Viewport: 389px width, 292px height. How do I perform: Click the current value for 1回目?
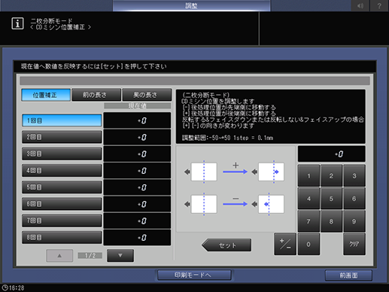[137, 120]
